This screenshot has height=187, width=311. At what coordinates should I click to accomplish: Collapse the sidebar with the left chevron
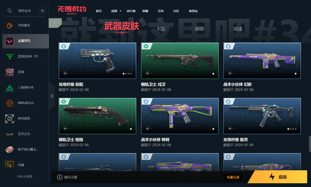click(52, 96)
